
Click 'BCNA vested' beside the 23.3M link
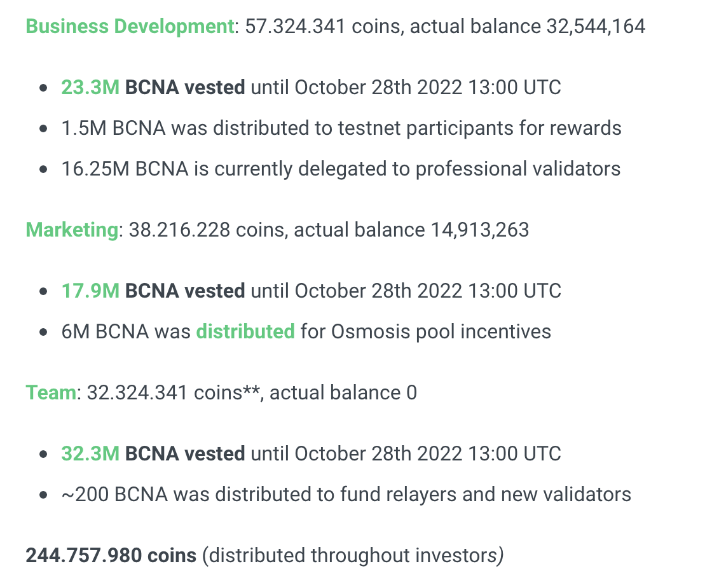click(185, 87)
